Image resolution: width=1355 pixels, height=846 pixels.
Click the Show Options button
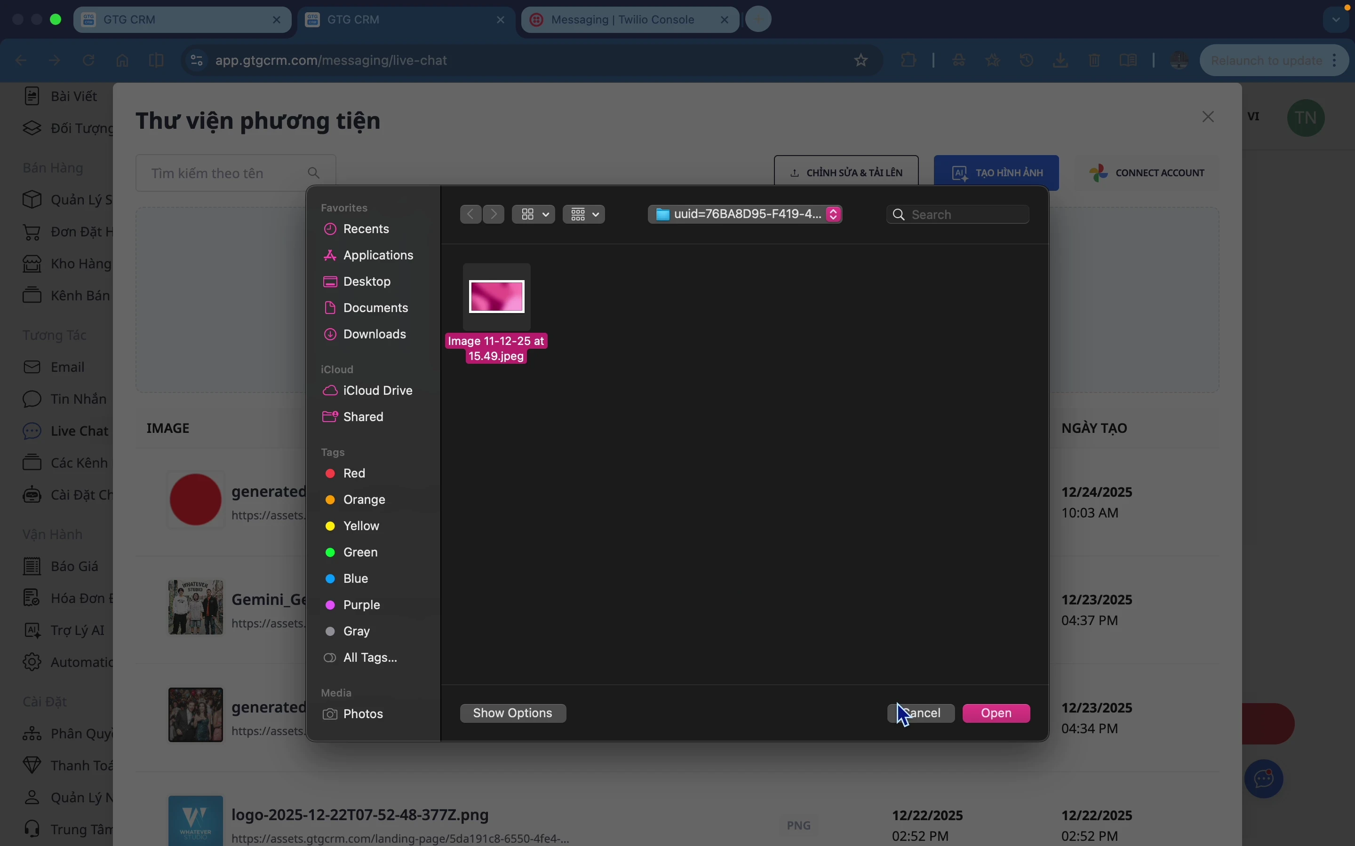tap(513, 713)
